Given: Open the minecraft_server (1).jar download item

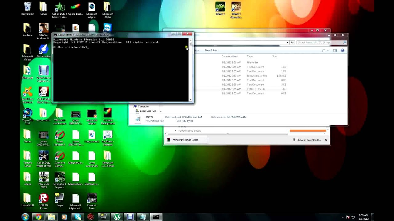Looking at the screenshot, I should point(185,140).
